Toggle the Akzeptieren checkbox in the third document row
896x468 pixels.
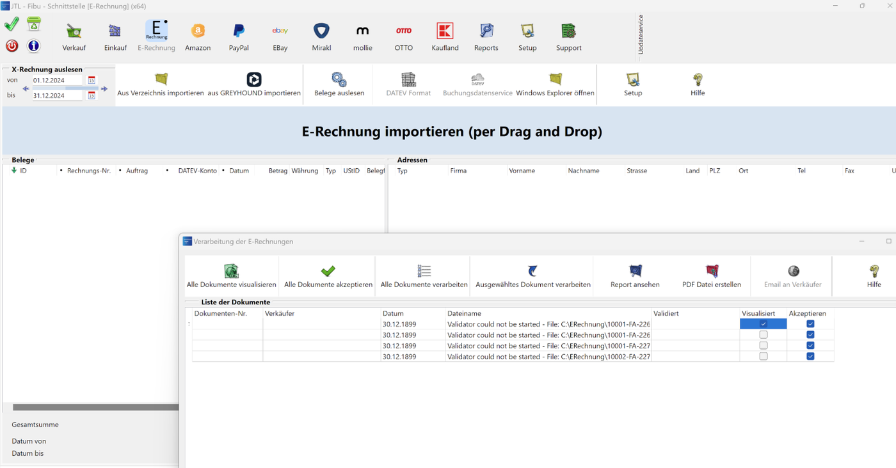click(810, 345)
